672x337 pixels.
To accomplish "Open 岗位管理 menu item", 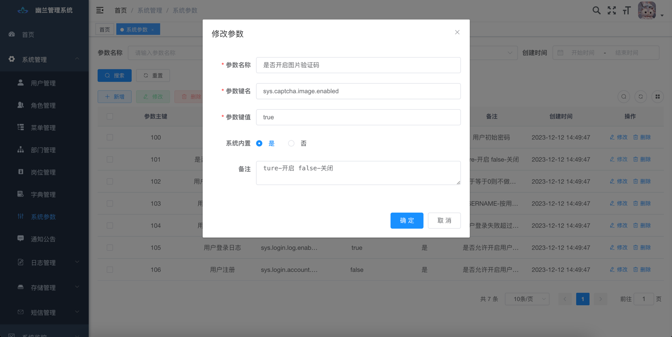I will 44,173.
